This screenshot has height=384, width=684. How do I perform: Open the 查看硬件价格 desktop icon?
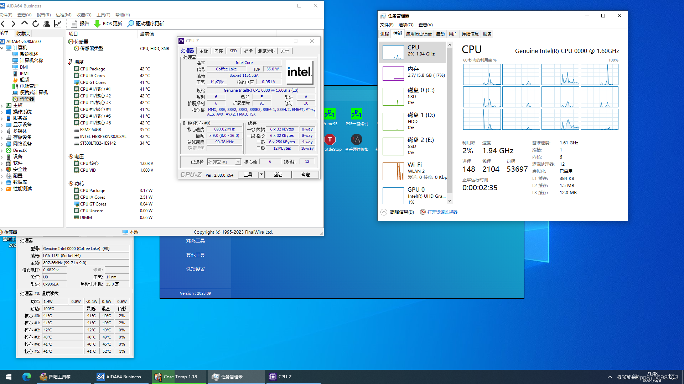pyautogui.click(x=357, y=143)
